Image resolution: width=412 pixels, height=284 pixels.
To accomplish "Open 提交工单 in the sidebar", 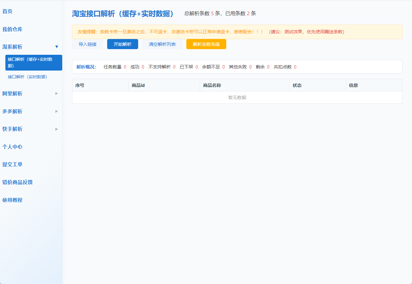I will pos(13,164).
